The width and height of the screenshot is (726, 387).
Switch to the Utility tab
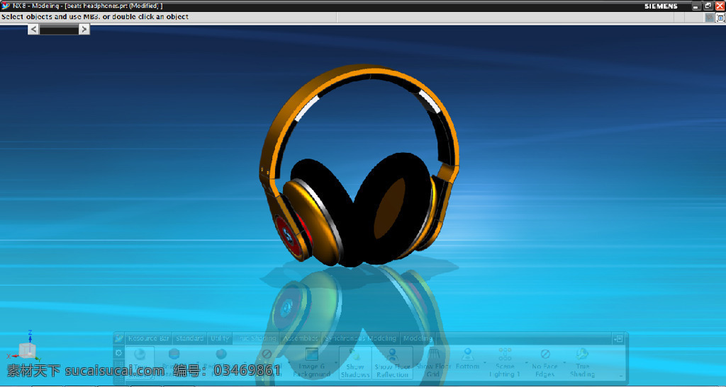[x=220, y=338]
